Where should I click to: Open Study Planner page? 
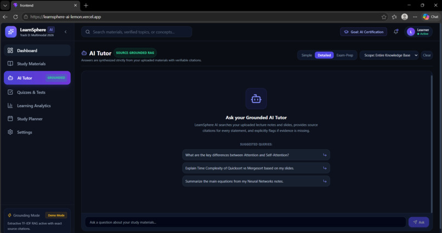(37, 119)
